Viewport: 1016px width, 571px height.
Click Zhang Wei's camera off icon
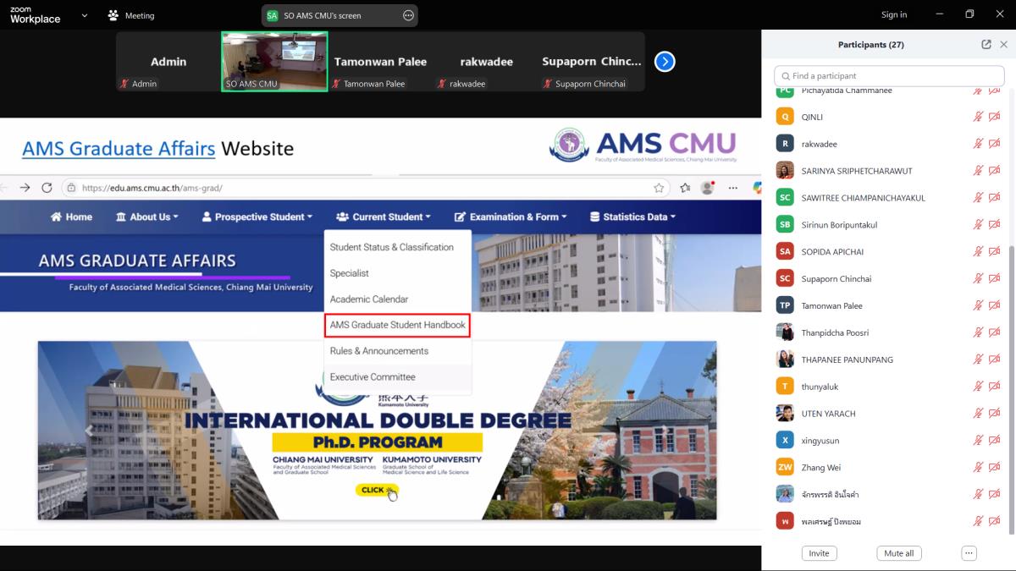pyautogui.click(x=995, y=467)
